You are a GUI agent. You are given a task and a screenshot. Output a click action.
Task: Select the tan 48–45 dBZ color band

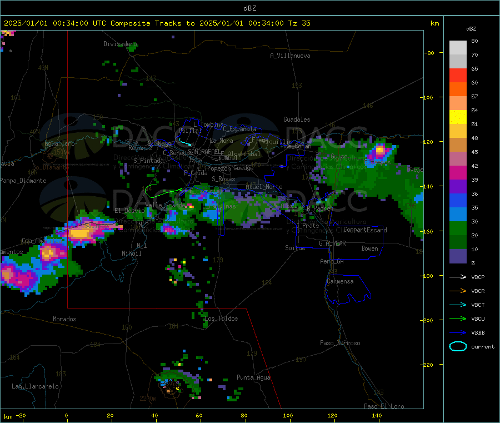[458, 145]
